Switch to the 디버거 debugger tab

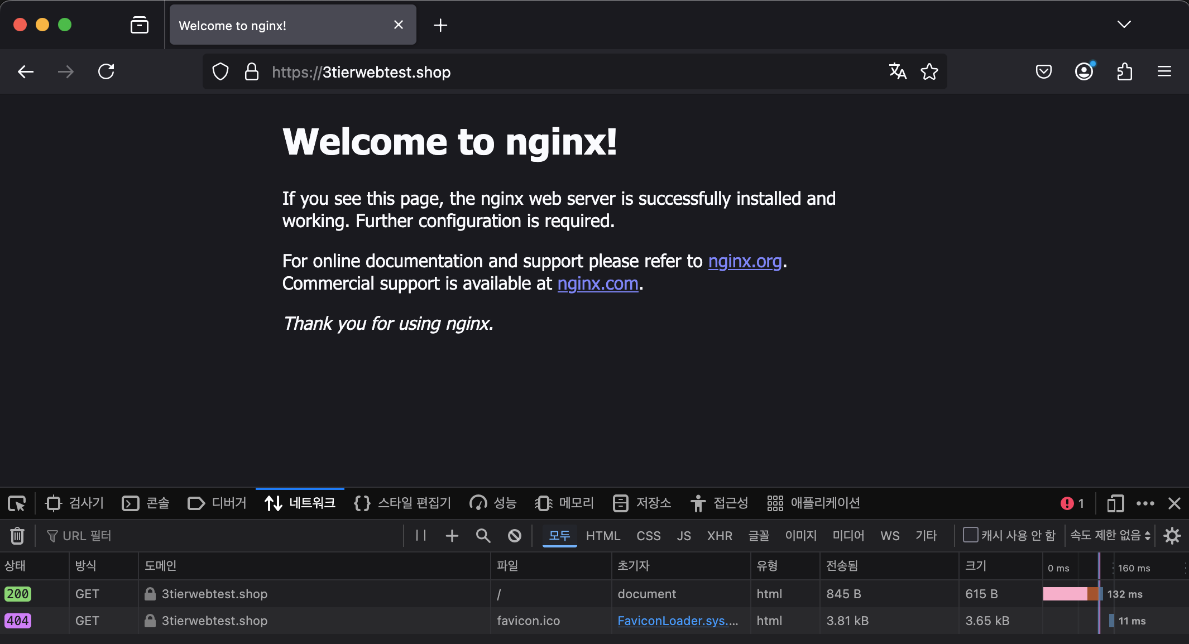[x=217, y=503]
